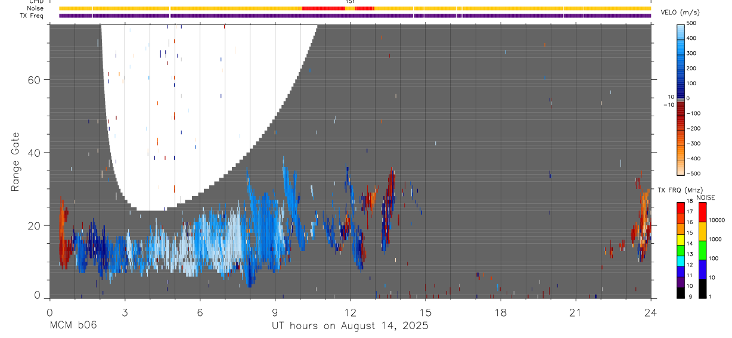Click the 3 tick on the UT hours axis
The image size is (732, 338).
point(125,312)
